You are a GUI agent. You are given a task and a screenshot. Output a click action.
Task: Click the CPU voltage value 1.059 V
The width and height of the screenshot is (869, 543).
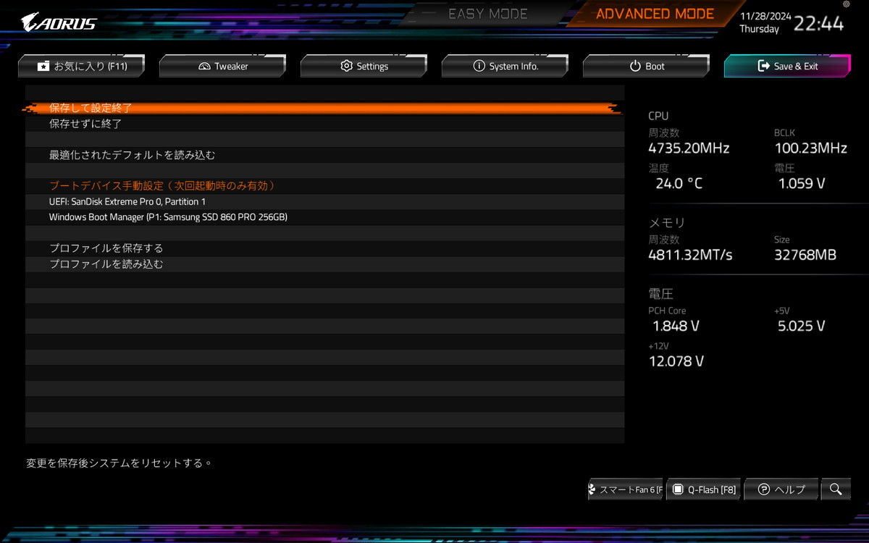coord(802,184)
